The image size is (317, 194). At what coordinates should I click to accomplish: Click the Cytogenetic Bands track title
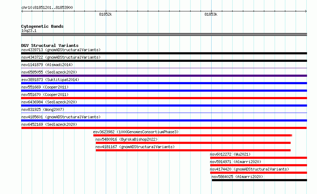click(42, 26)
